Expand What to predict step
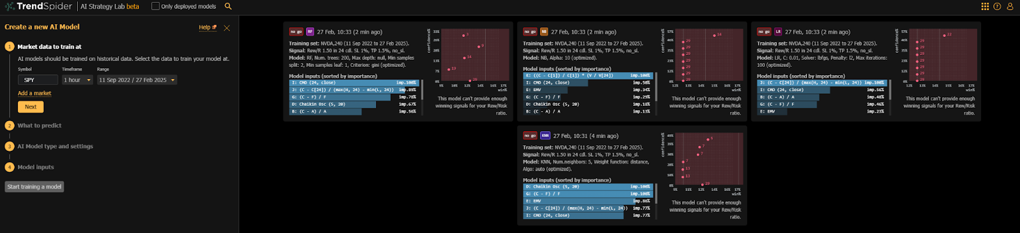Screen dimensions: 1020x233 40,125
